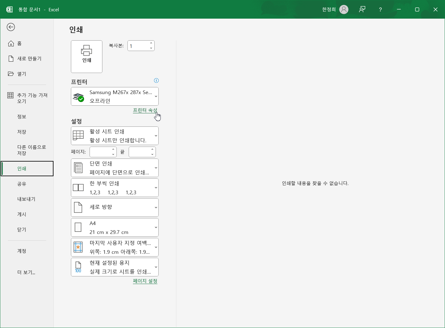Screen dimensions: 445x328
Task: Open the 현재 설정된 용지 scaling dropdown
Action: click(115, 267)
